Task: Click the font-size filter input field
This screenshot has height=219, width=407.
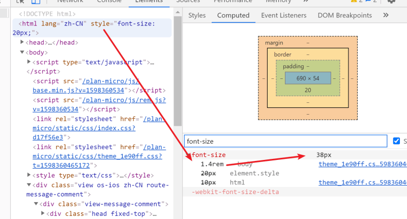Action: coord(285,141)
